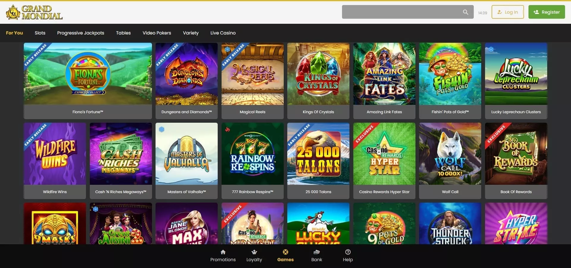Click the Log In button

click(508, 12)
